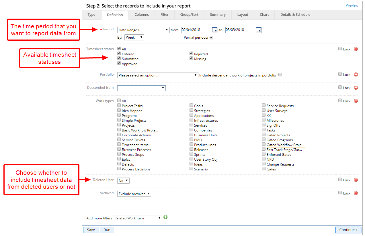Check Include descendant work of projects checkbox
Viewport: 365px width, 236px height.
click(x=280, y=75)
